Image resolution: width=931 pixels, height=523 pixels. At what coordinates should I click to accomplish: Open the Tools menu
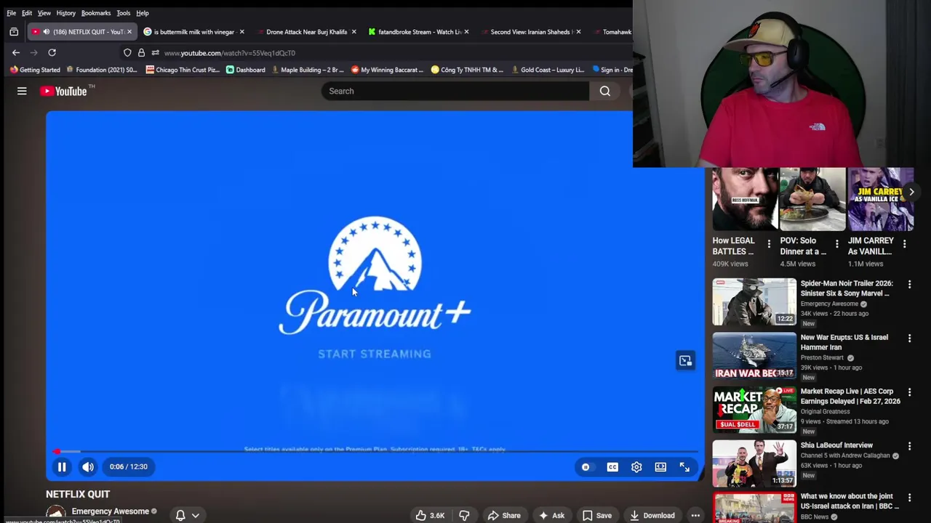[124, 13]
